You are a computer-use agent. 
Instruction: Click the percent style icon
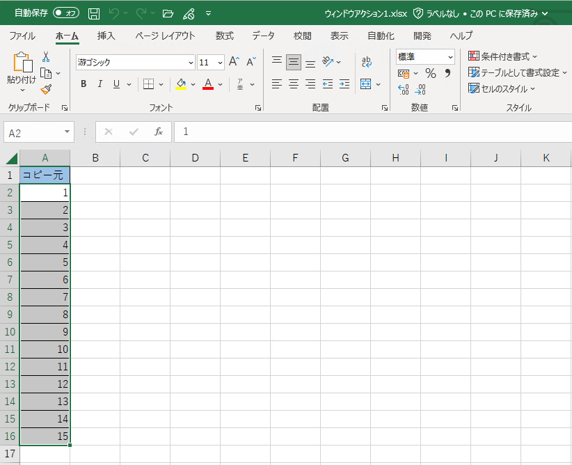430,73
